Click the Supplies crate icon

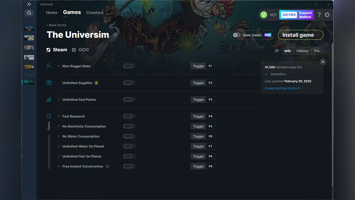[x=49, y=83]
